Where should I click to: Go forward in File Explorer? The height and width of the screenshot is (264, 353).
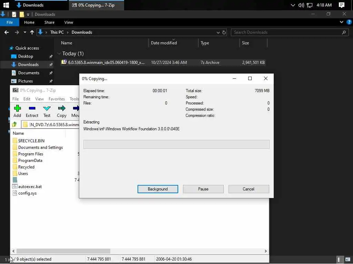(x=17, y=32)
